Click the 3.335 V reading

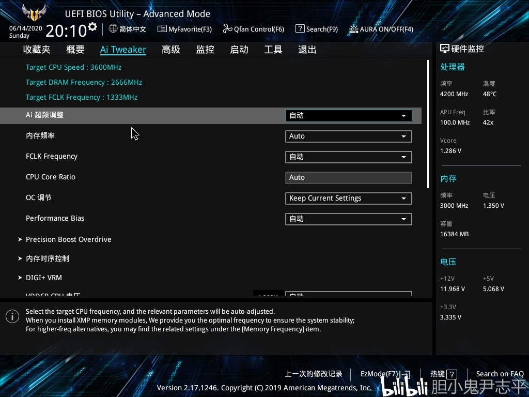pos(450,317)
